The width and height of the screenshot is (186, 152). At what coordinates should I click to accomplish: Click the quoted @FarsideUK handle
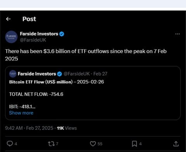tap(77, 74)
